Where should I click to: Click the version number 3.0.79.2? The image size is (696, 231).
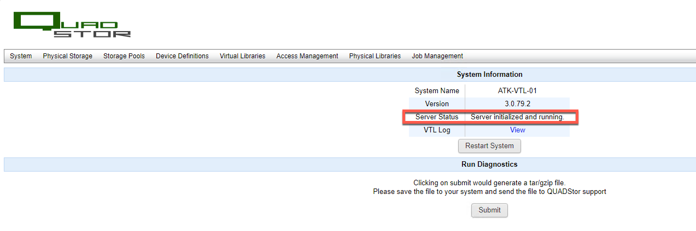[x=517, y=104]
